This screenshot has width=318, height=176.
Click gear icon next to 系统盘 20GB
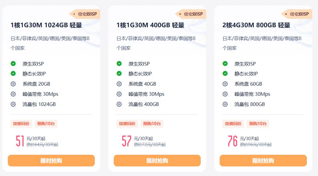click(x=13, y=84)
